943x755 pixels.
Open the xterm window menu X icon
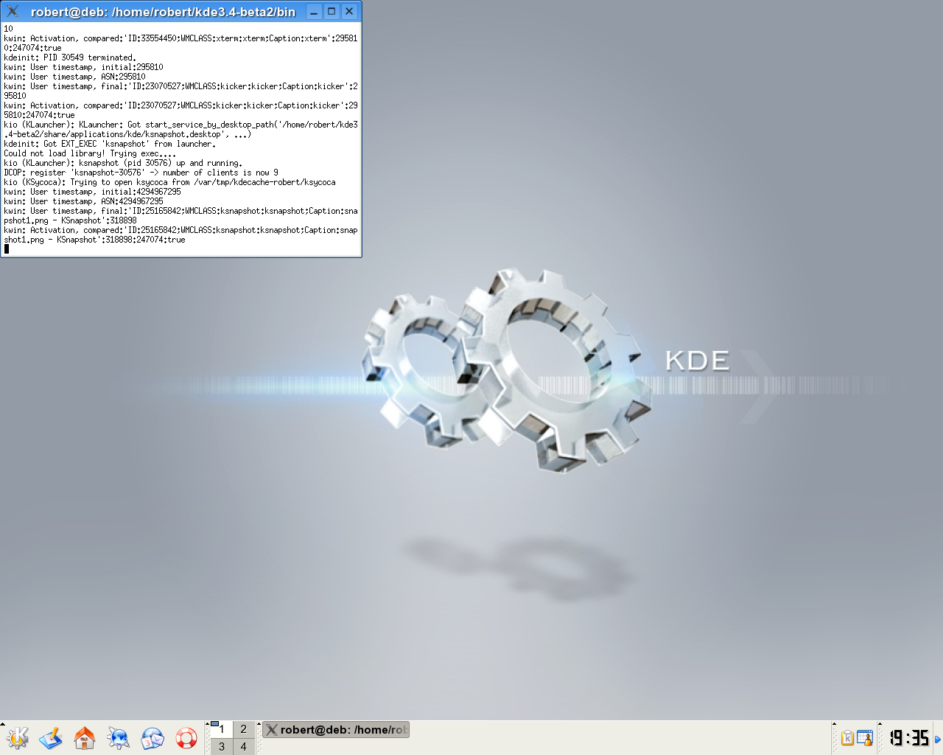(x=13, y=11)
